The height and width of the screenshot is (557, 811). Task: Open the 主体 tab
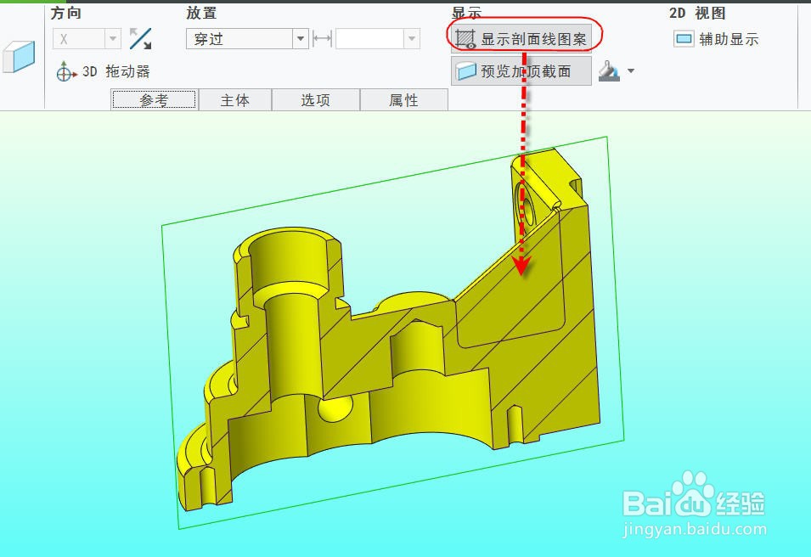point(235,100)
